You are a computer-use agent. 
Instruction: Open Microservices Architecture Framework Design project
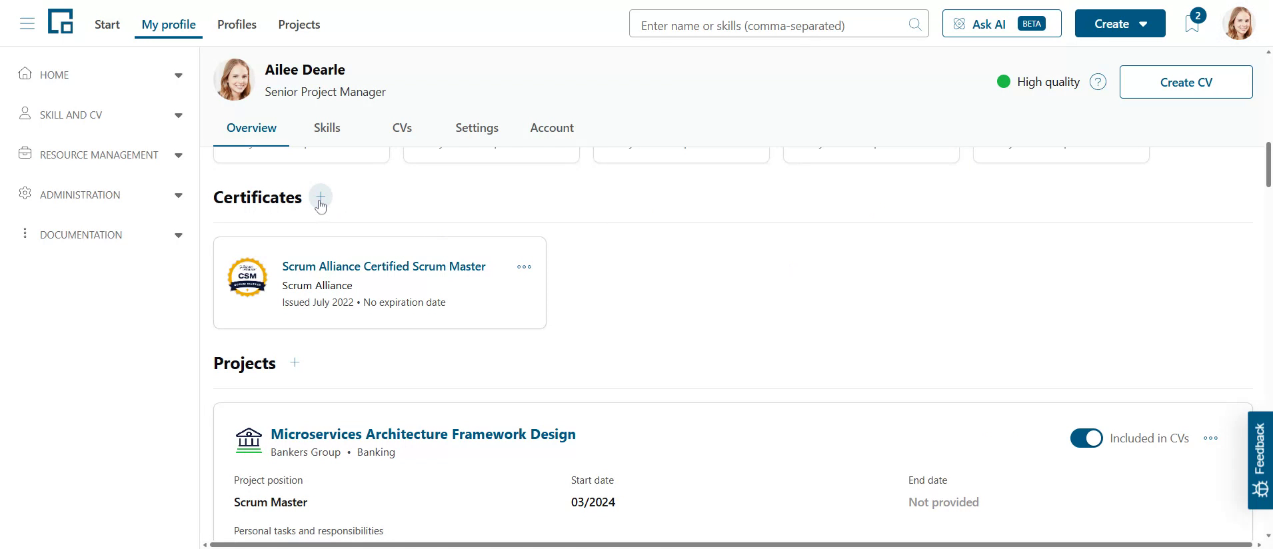pyautogui.click(x=423, y=434)
